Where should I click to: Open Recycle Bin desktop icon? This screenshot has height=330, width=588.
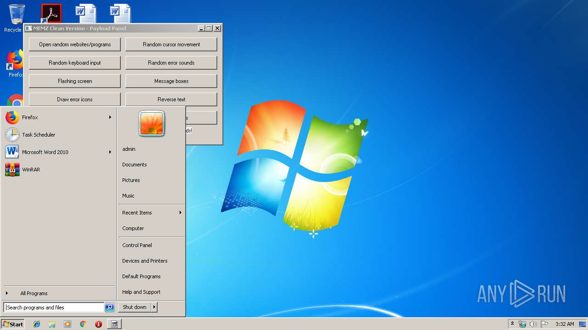click(x=16, y=17)
